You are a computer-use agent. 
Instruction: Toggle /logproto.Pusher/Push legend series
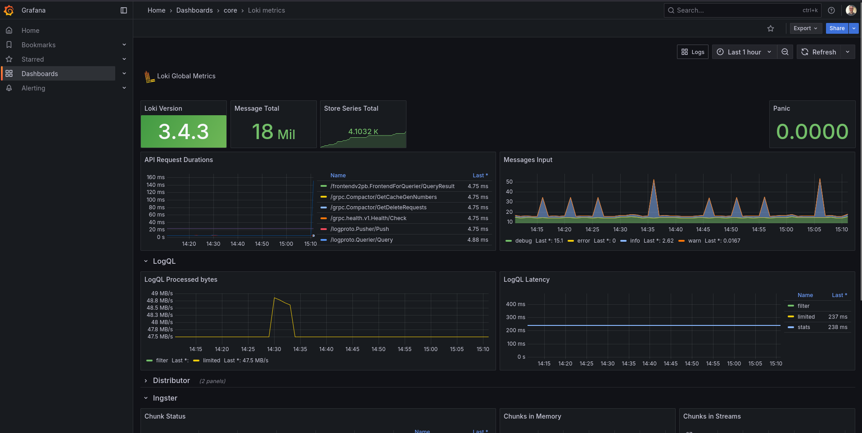pos(360,229)
